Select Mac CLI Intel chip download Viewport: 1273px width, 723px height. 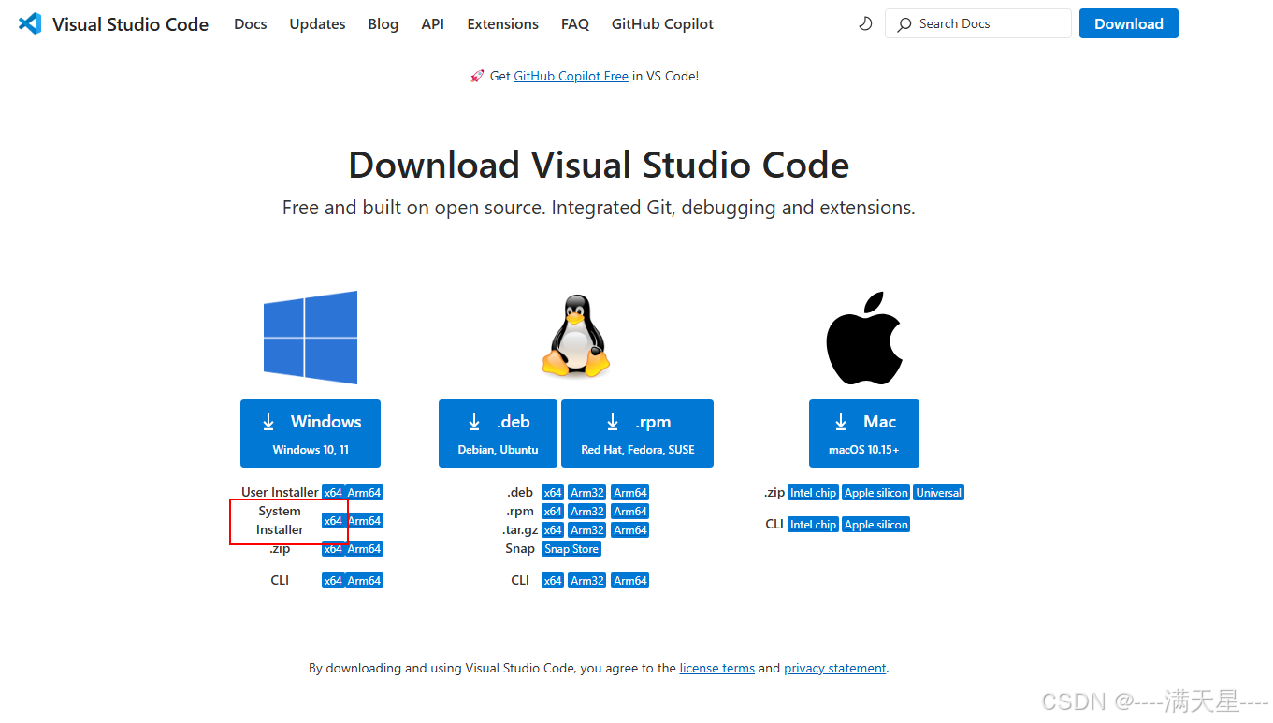tap(813, 525)
